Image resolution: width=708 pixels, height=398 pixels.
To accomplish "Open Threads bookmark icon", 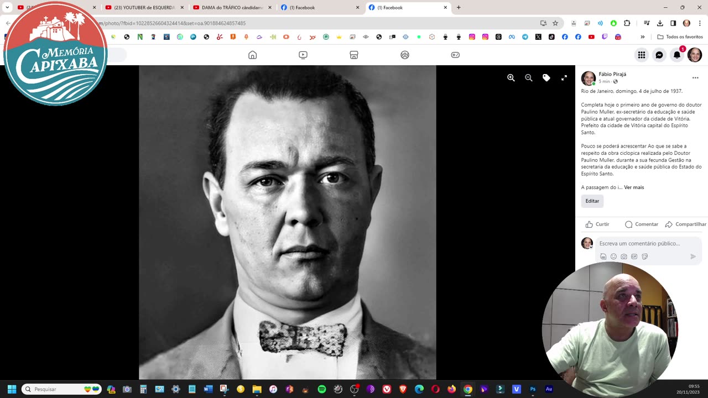I will pos(498,37).
